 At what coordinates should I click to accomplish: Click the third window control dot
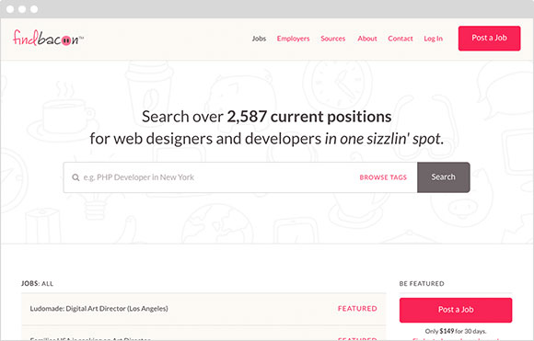coord(34,9)
